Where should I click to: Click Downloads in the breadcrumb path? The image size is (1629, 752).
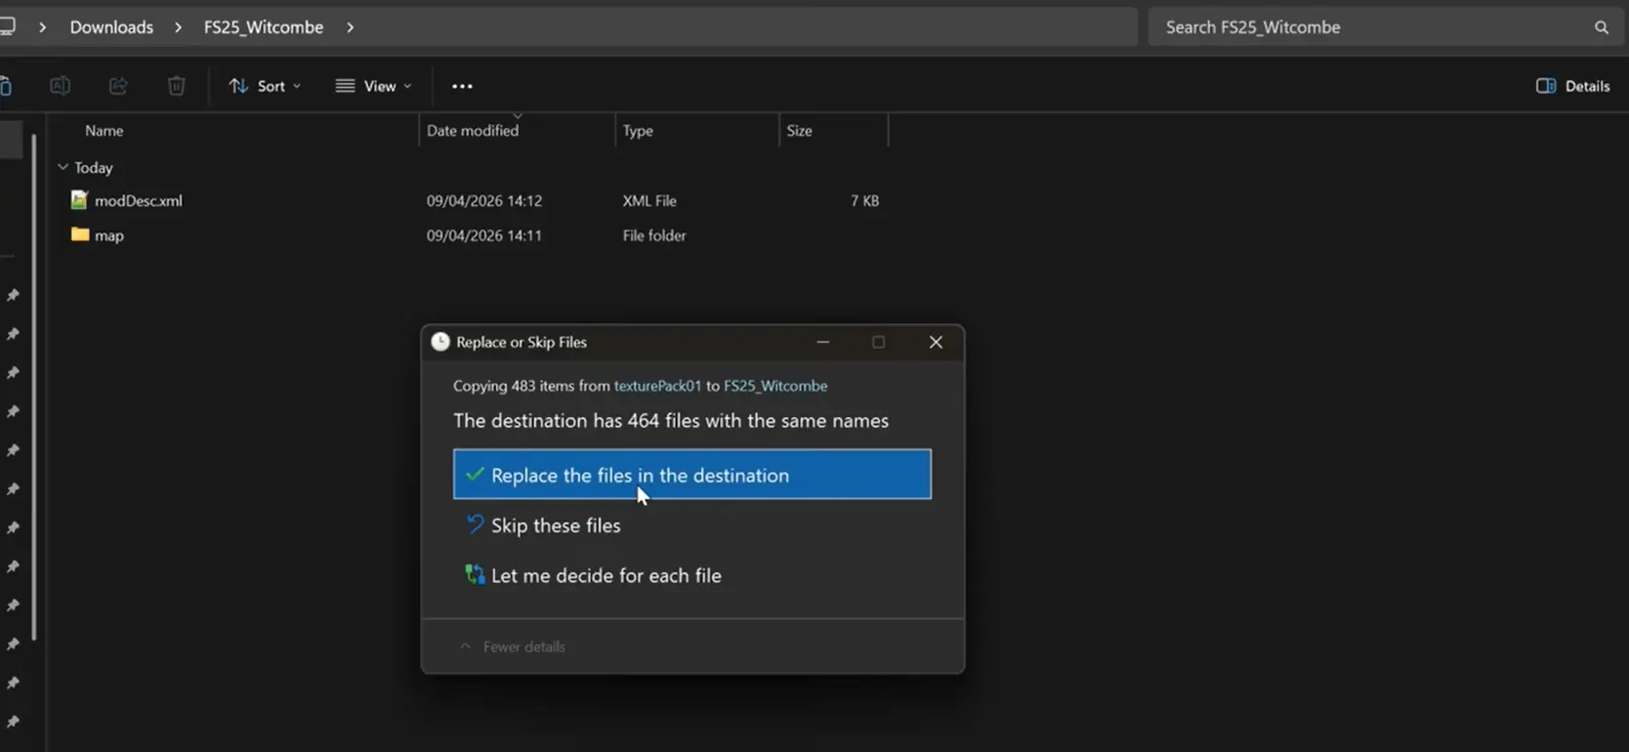click(x=111, y=27)
